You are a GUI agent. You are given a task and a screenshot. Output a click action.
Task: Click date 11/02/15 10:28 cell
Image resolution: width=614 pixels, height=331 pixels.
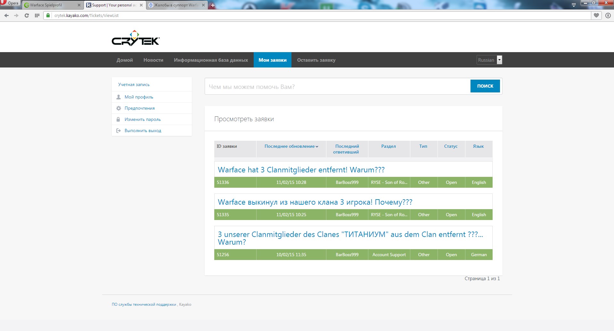(x=291, y=182)
